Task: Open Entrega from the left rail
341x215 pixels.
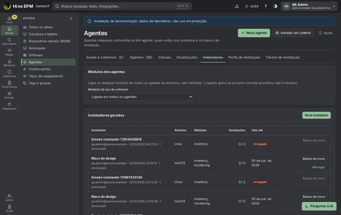Action: click(9, 95)
